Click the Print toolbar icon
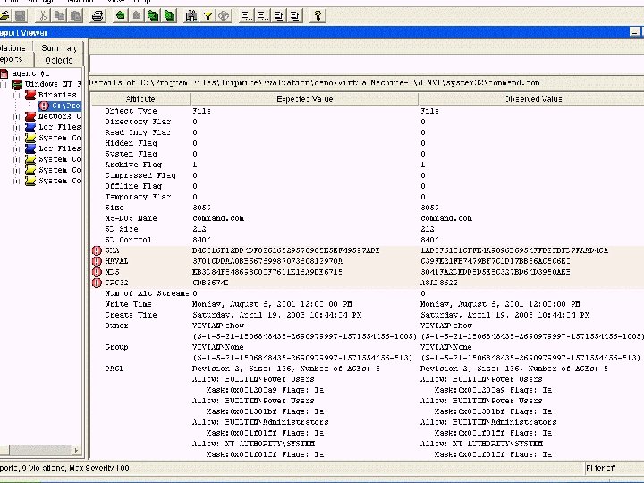 click(x=97, y=16)
